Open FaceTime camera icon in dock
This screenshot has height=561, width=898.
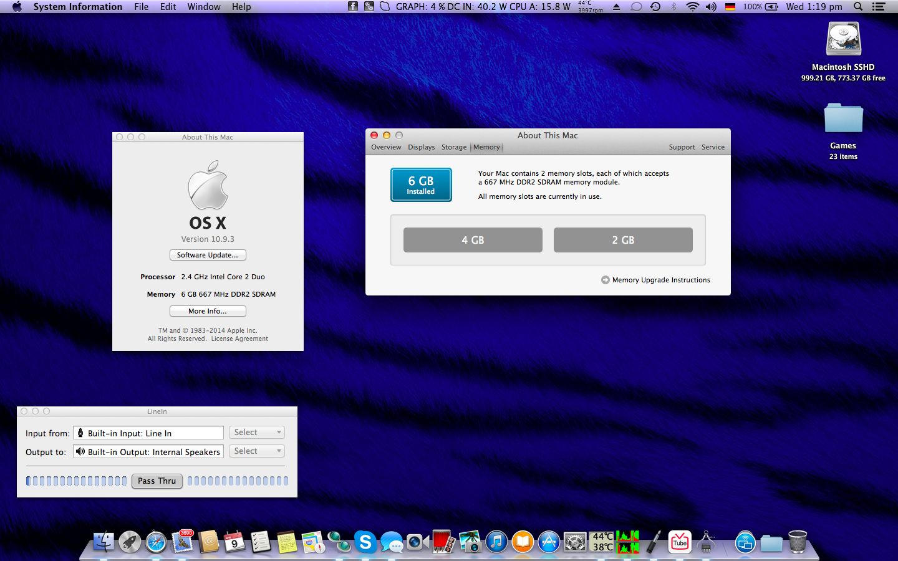[418, 542]
